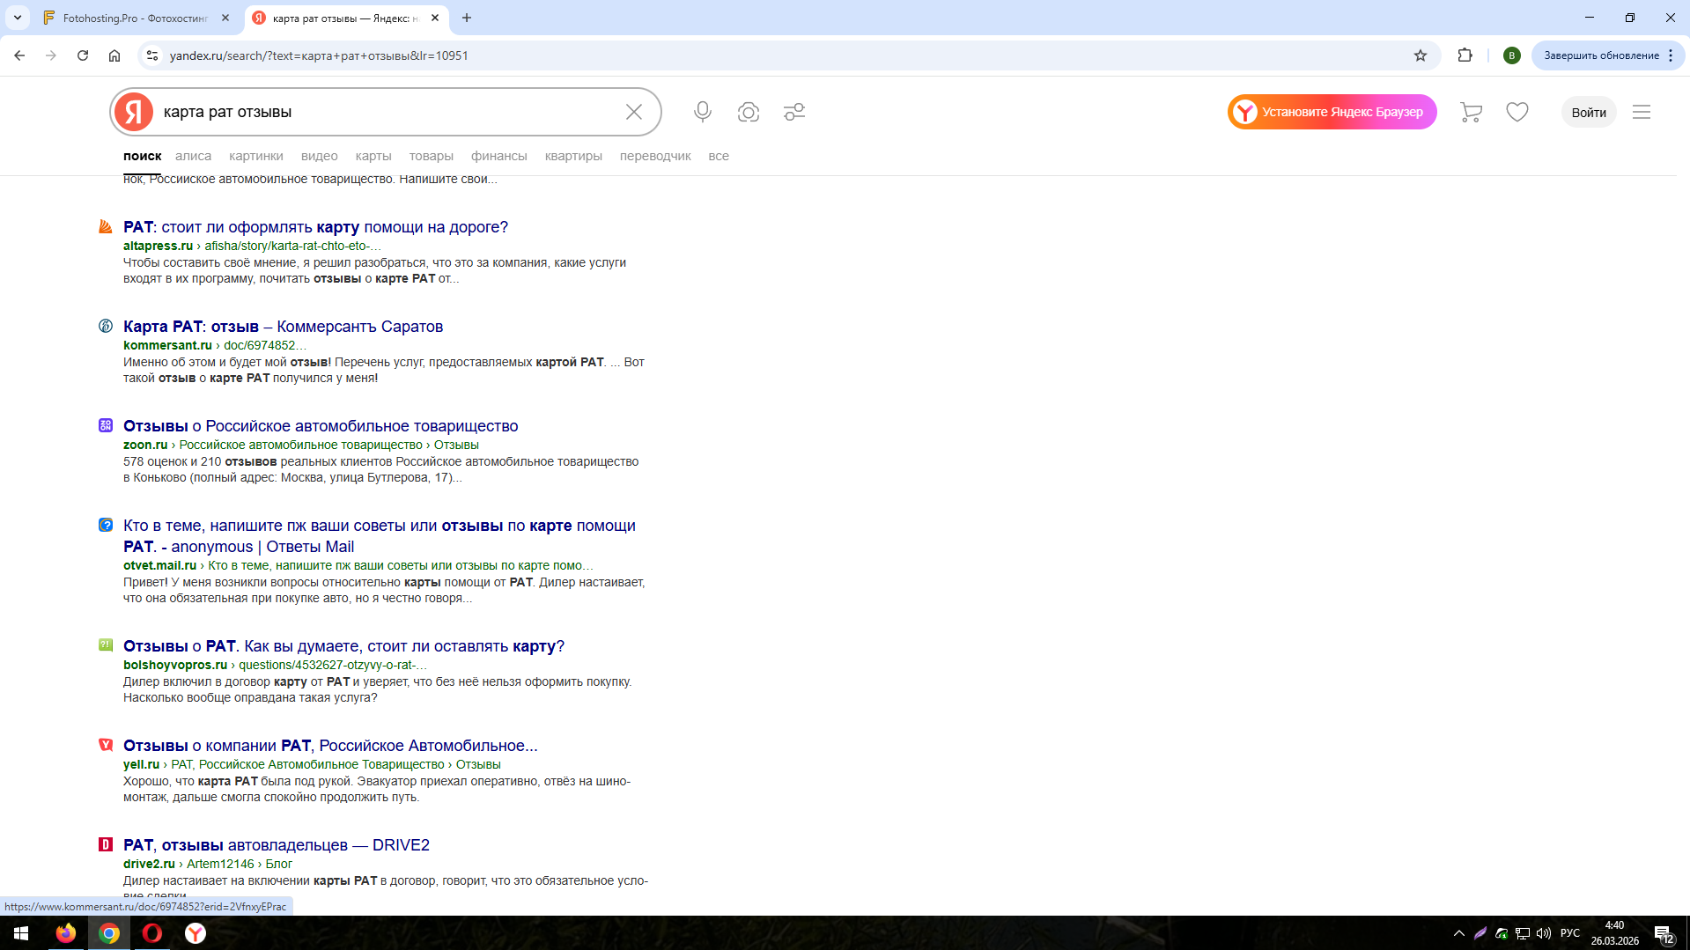Select the товары search tab
This screenshot has width=1690, height=950.
[x=432, y=156]
